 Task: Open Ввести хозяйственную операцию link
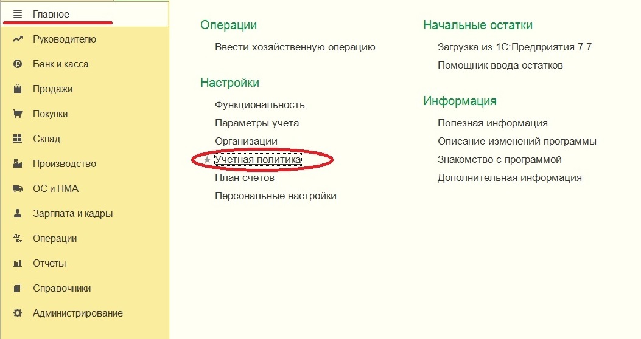click(295, 47)
